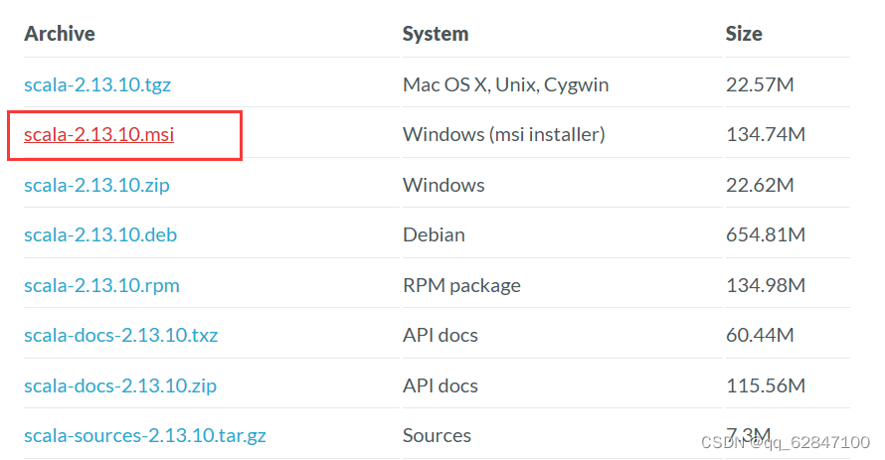Image resolution: width=885 pixels, height=460 pixels.
Task: Open the scala-2.13.10.deb package link
Action: coord(100,234)
